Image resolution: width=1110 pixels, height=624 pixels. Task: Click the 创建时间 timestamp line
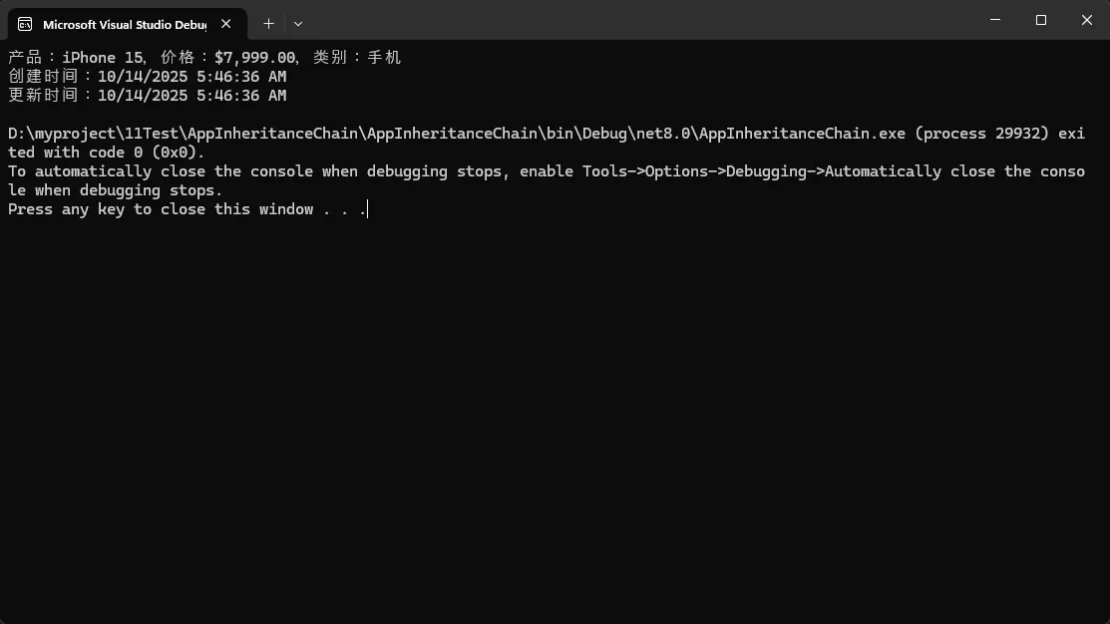pos(148,77)
